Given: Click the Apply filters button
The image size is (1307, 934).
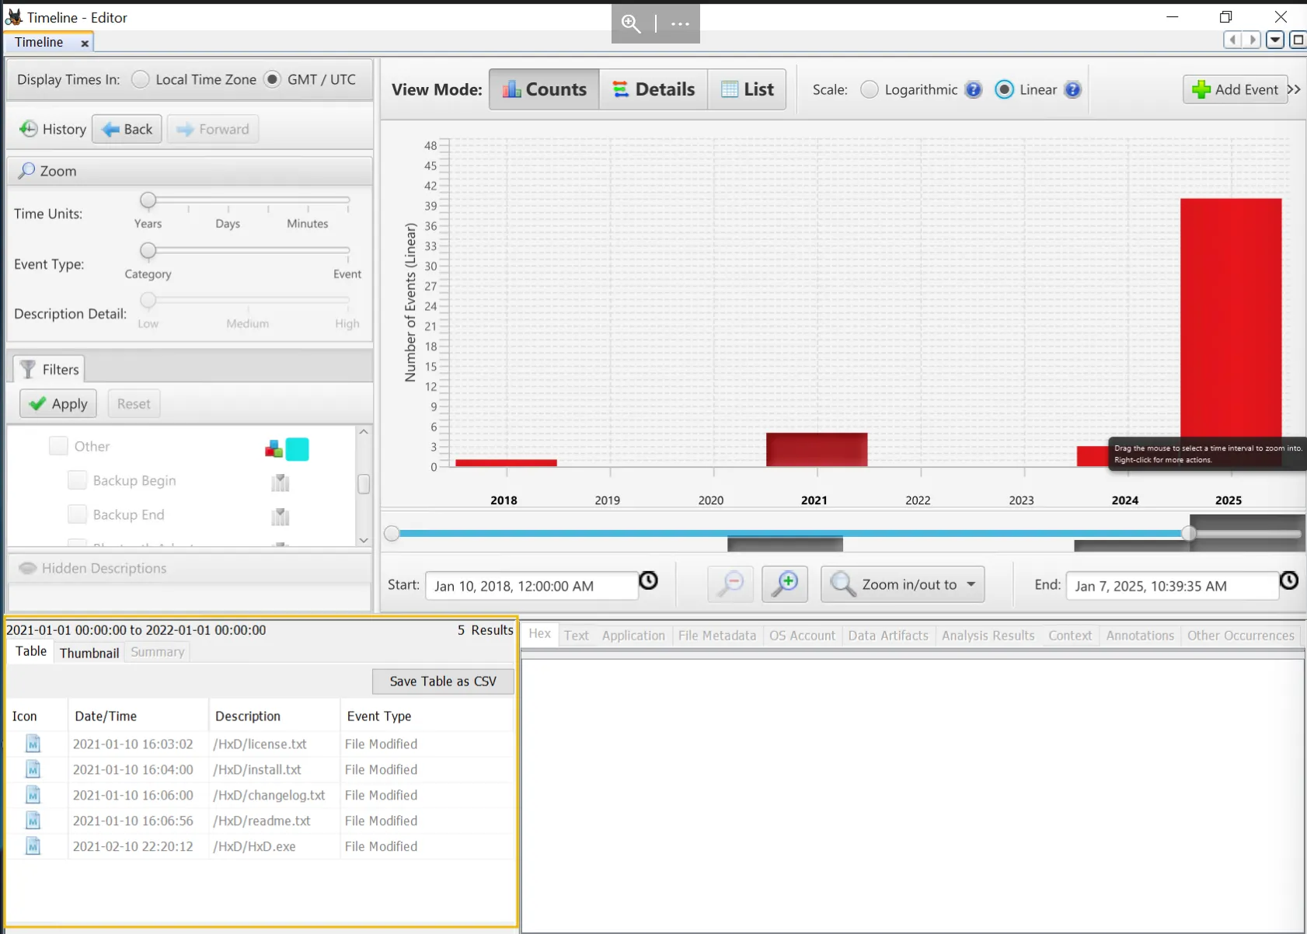Looking at the screenshot, I should [x=58, y=403].
